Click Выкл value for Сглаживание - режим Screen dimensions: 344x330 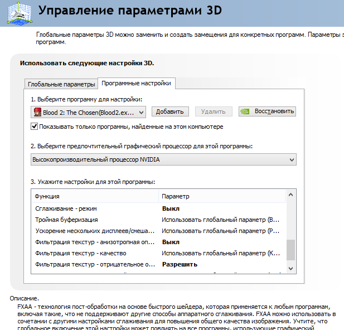pos(171,208)
